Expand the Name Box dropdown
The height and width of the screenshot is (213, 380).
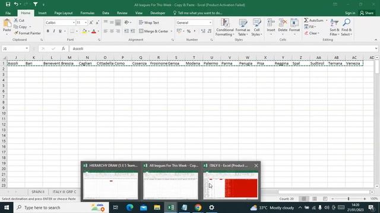click(x=27, y=49)
